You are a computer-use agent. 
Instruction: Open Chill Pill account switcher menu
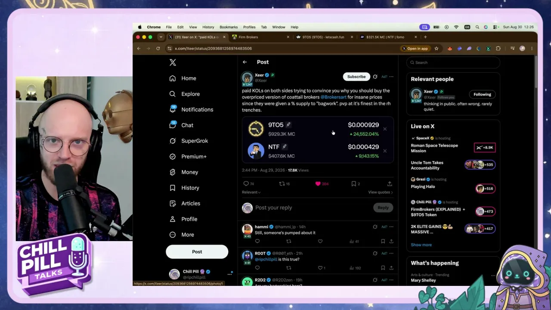point(229,274)
